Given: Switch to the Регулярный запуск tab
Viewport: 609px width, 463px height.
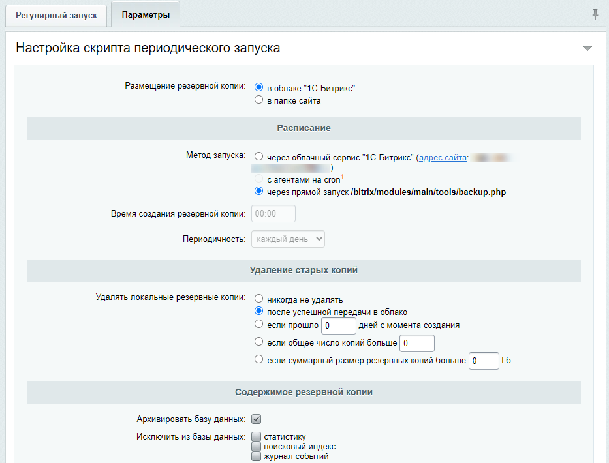Looking at the screenshot, I should click(56, 16).
